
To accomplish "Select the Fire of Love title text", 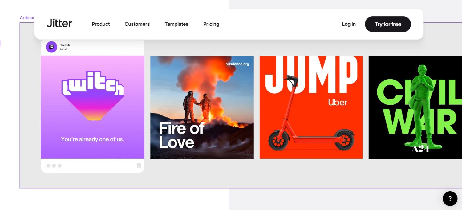I will pyautogui.click(x=181, y=135).
